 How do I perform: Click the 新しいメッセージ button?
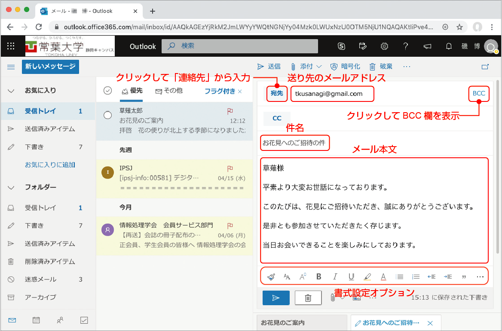pos(50,67)
